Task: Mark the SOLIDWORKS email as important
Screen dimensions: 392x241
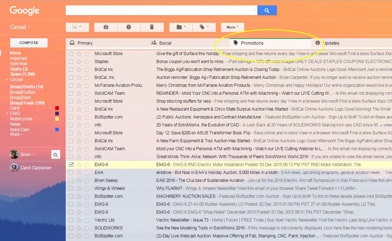Action: (87, 228)
